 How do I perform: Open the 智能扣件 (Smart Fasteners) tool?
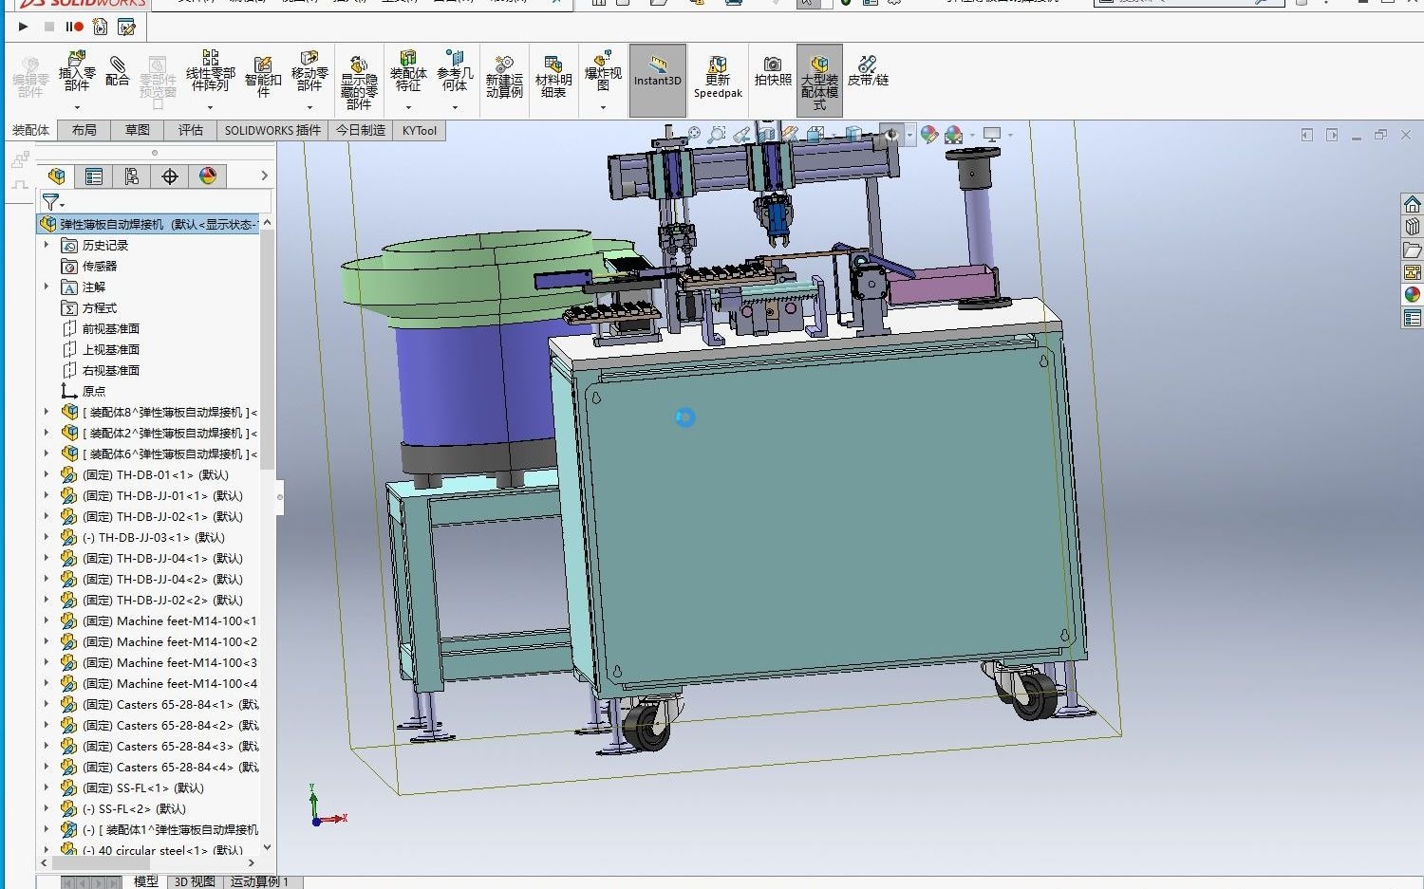coord(263,76)
